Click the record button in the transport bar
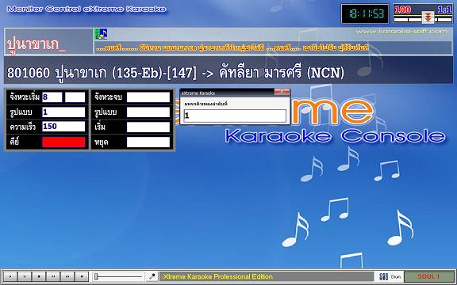457x285 pixels. (82, 276)
